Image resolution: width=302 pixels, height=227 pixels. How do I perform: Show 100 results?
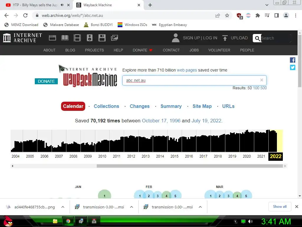click(x=256, y=88)
